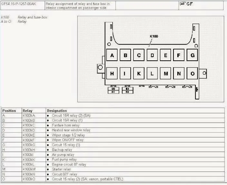The width and height of the screenshot is (227, 185).
Task: Select relay box A in the diagram
Action: 112,55
